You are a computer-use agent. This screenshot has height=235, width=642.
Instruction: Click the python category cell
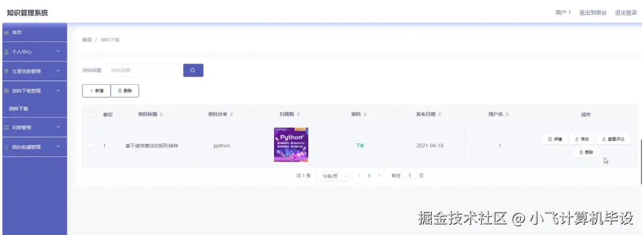222,145
